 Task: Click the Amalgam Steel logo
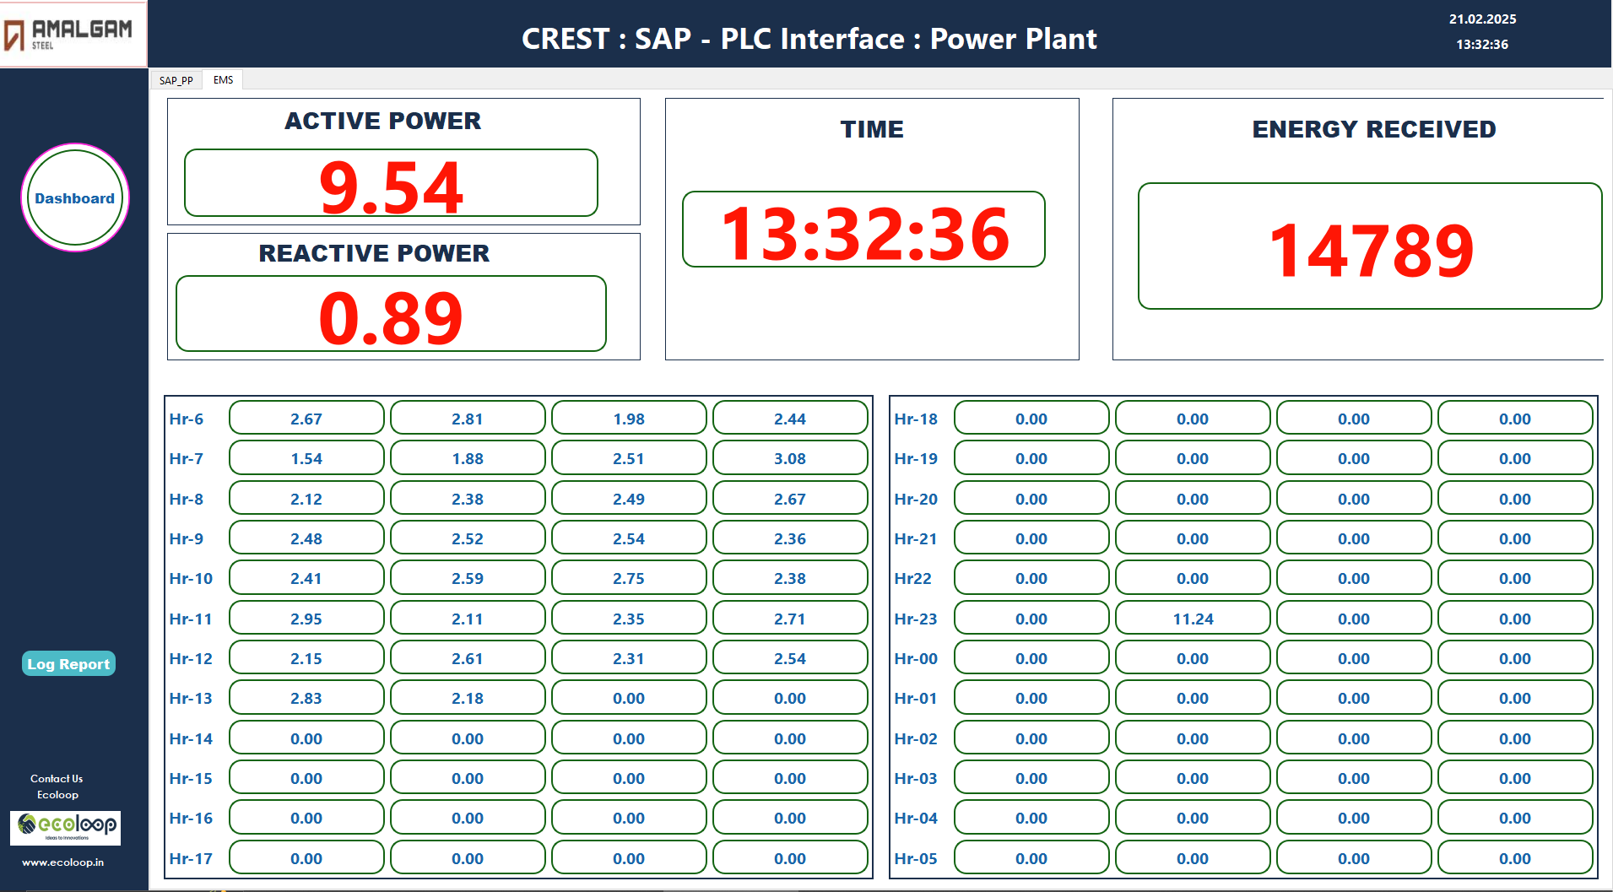coord(73,34)
